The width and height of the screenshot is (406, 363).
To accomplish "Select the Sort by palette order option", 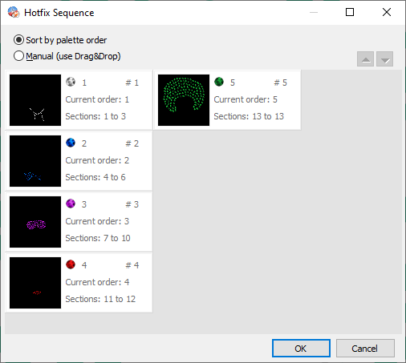I will pyautogui.click(x=60, y=40).
